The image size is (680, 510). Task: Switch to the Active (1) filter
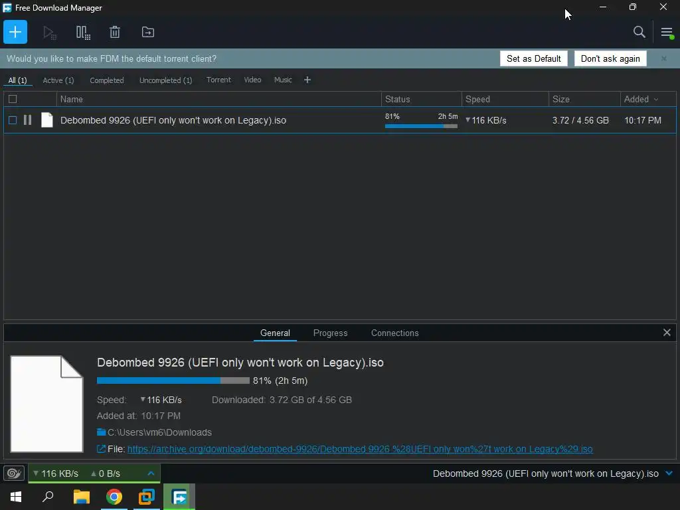coord(58,80)
